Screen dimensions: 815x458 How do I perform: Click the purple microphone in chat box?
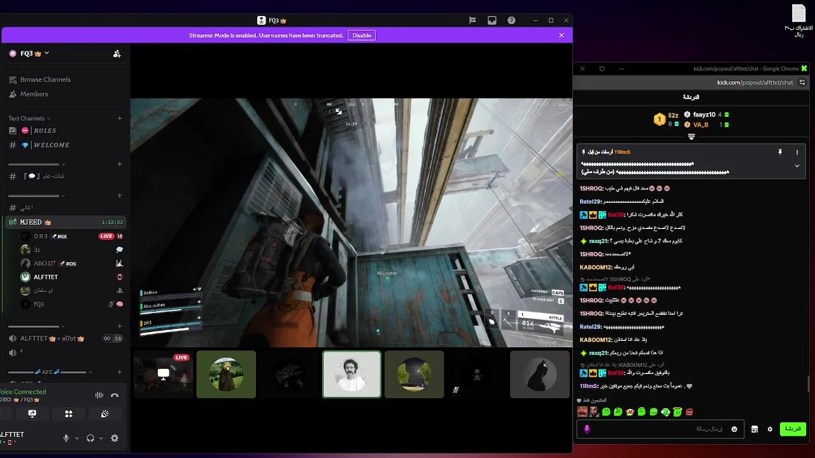(587, 429)
